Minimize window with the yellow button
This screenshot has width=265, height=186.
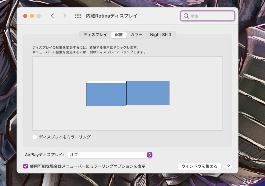[x=32, y=16]
